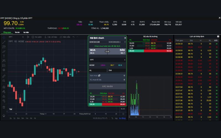
Task: Select the trend line drawing tool
Action: click(x=4, y=42)
